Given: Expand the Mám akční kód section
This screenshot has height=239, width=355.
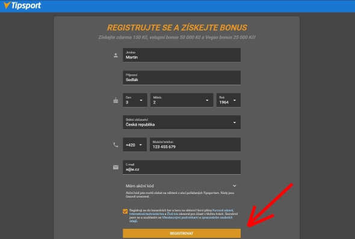Looking at the screenshot, I should coord(181,186).
